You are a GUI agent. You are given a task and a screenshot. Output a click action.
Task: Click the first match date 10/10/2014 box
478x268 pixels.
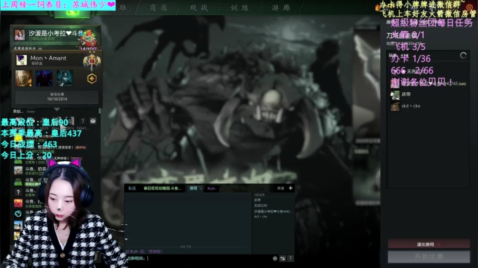pyautogui.click(x=57, y=97)
